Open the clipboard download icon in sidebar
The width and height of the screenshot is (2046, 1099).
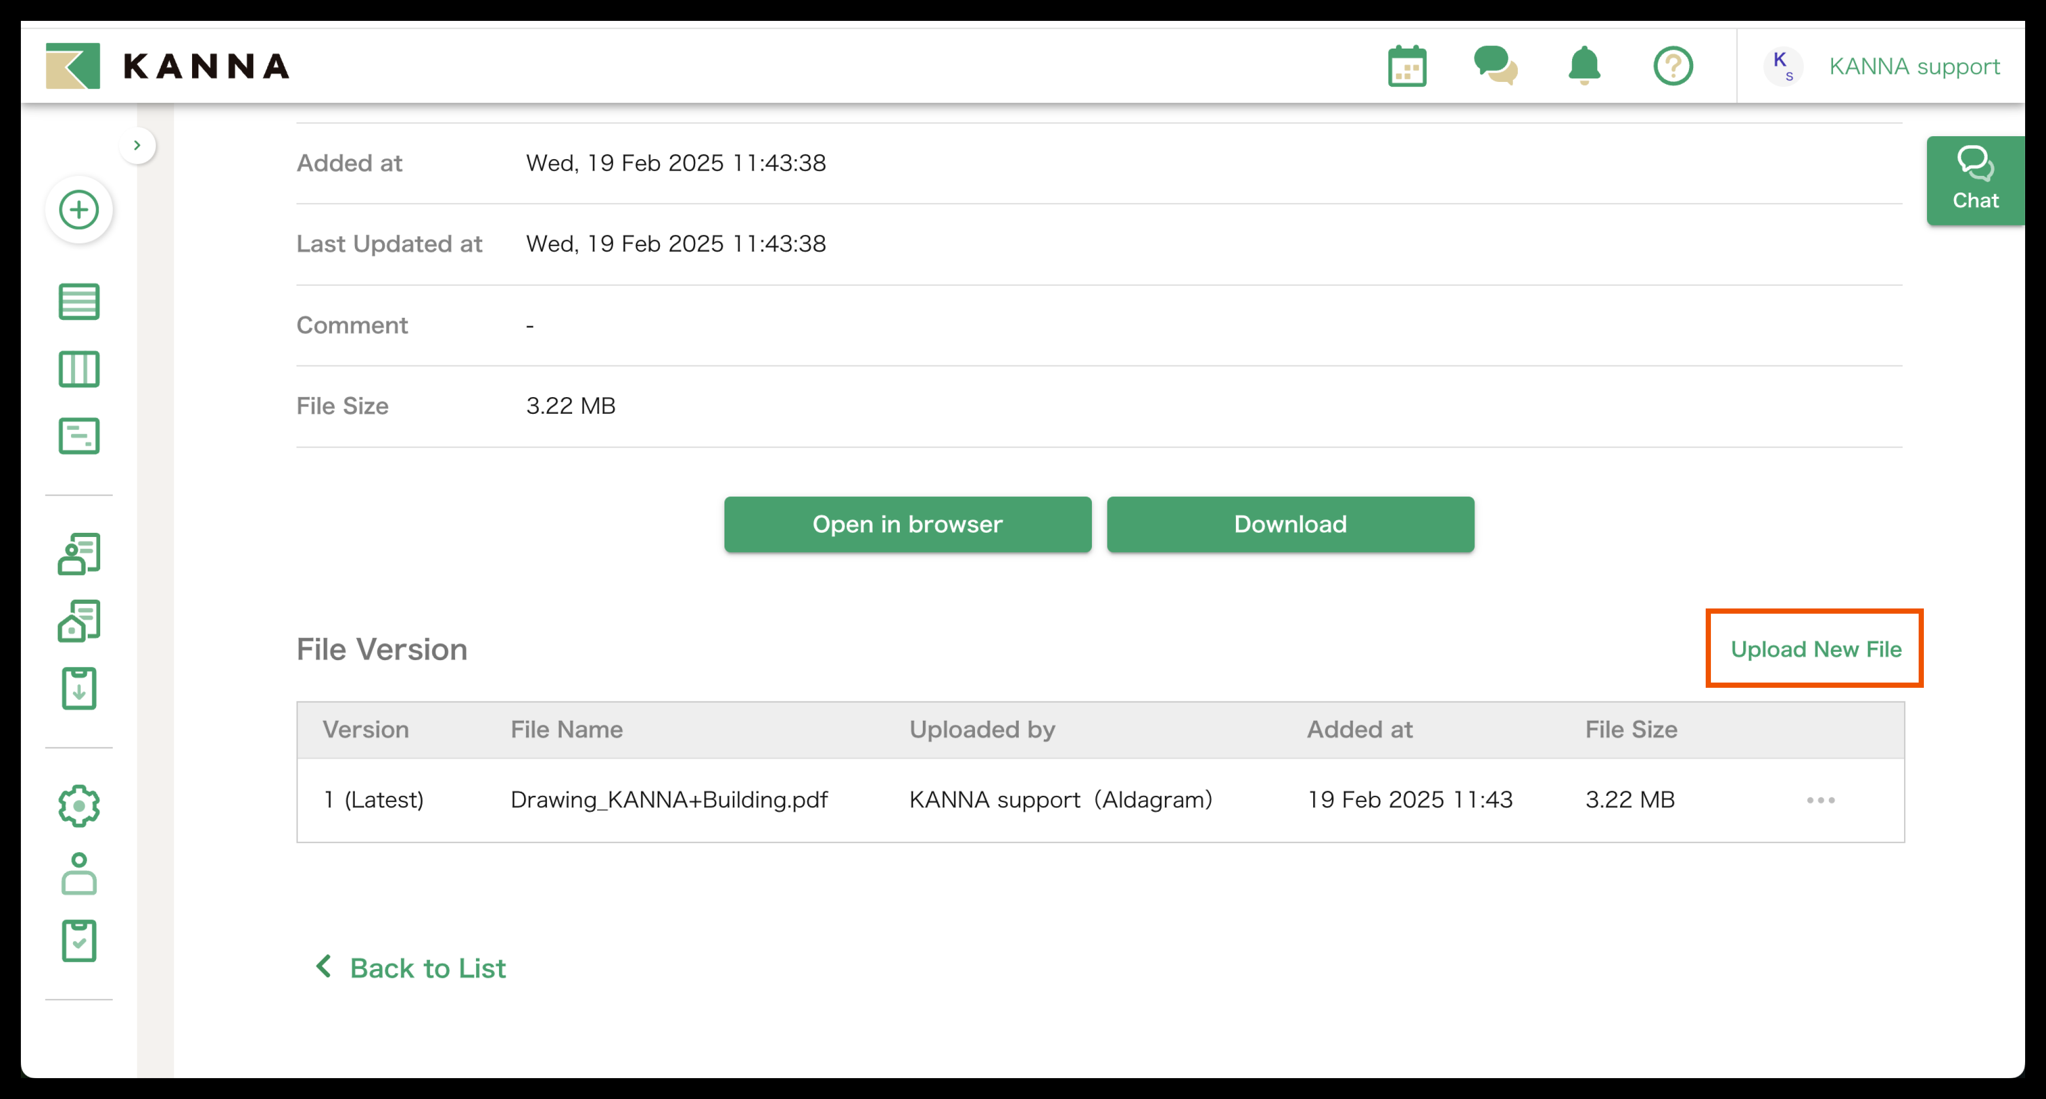coord(79,688)
